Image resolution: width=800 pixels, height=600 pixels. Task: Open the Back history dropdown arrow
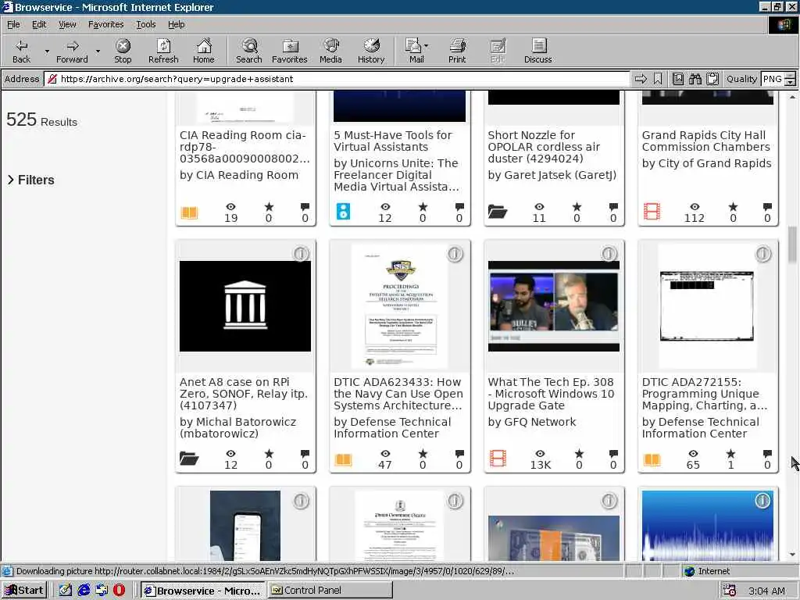click(x=47, y=51)
